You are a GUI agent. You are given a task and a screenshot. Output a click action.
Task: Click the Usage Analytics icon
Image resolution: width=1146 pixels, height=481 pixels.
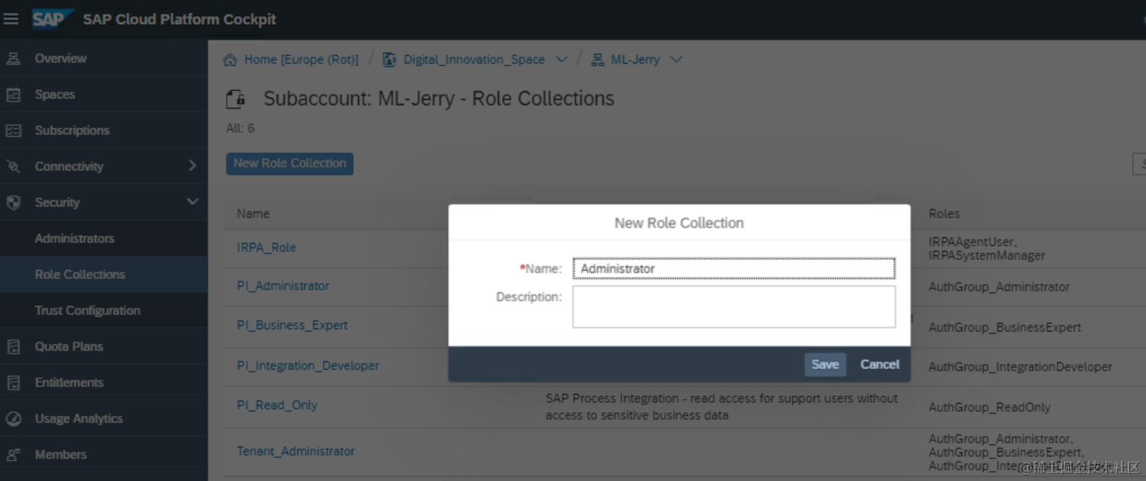coord(13,419)
